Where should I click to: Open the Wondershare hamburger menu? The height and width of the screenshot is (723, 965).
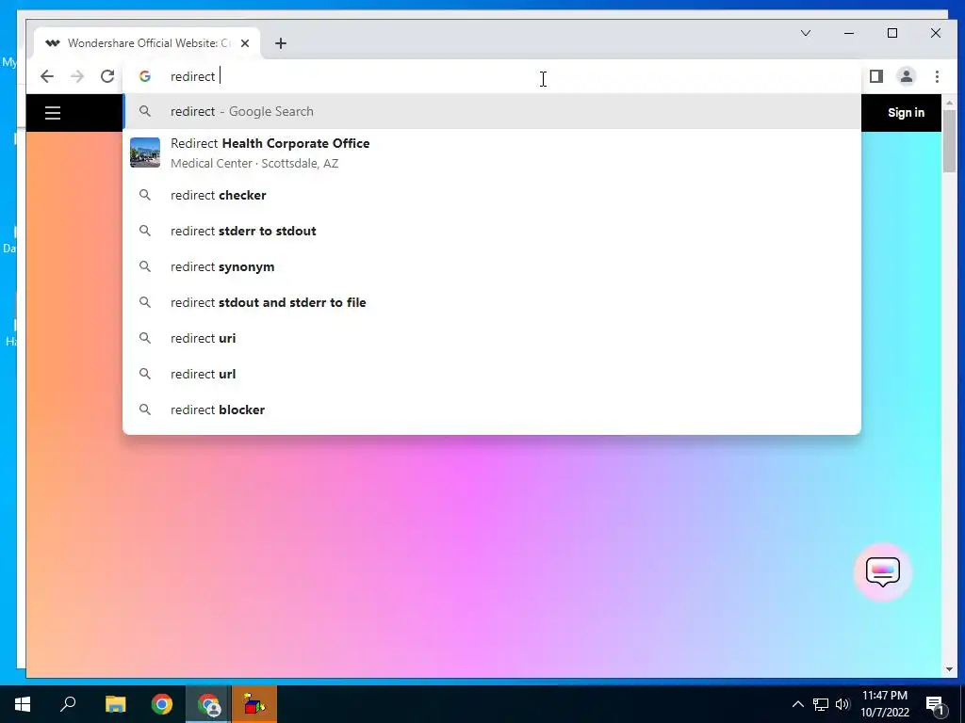tap(53, 113)
